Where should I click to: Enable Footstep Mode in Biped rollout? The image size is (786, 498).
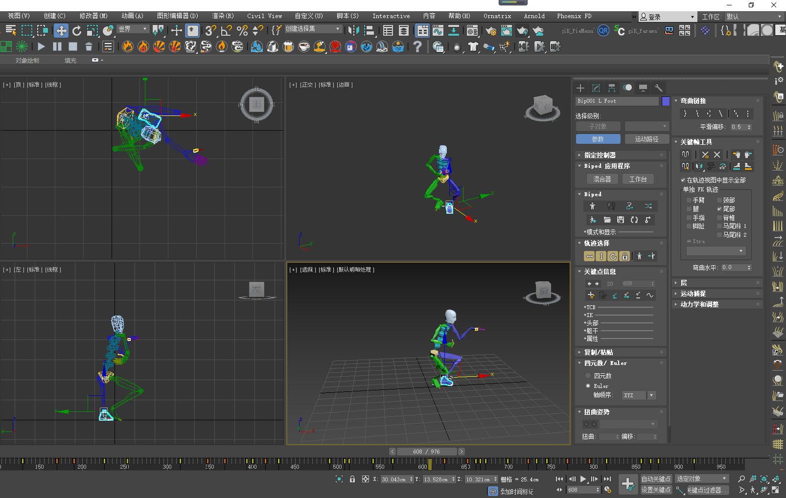click(611, 206)
